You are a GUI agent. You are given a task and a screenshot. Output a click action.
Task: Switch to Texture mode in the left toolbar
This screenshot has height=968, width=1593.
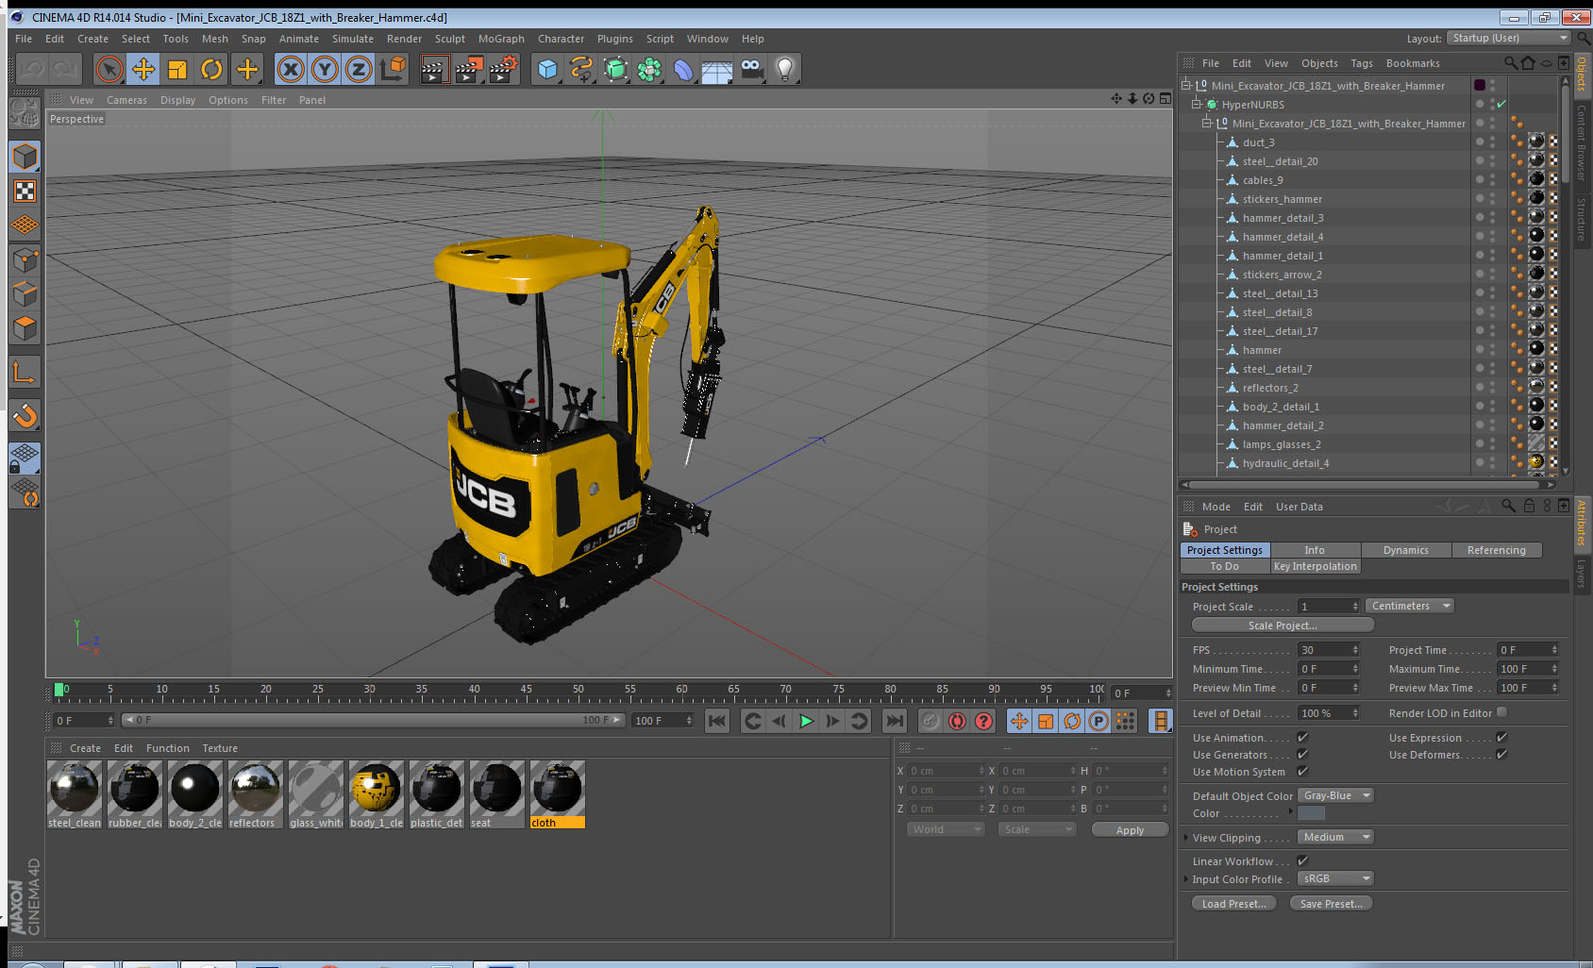tap(25, 192)
